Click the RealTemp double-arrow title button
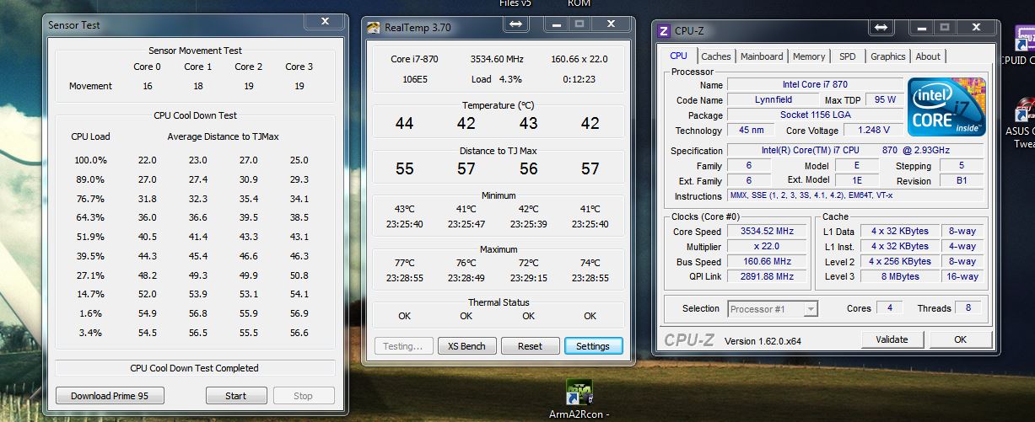This screenshot has height=422, width=1035. (515, 24)
